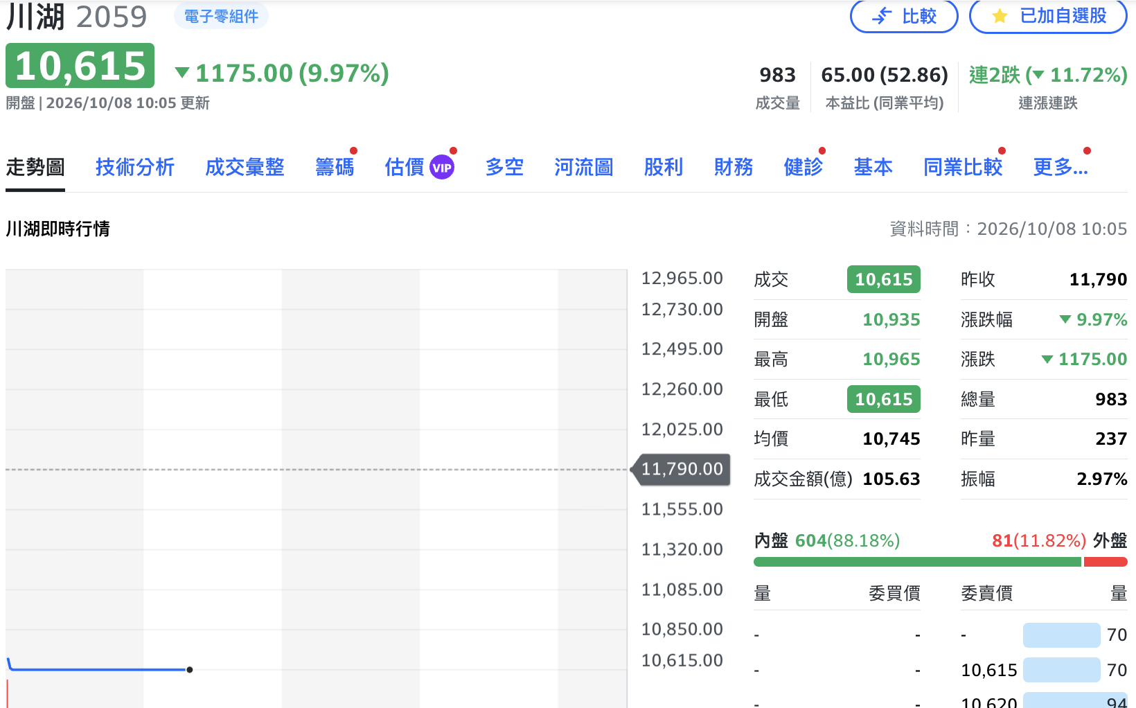Expand the 更多... menu
The width and height of the screenshot is (1136, 708).
1060,167
